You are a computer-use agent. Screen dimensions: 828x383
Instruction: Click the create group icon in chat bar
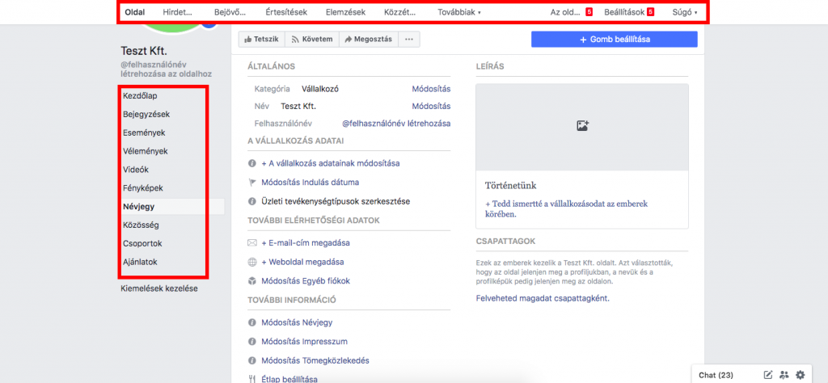(784, 375)
